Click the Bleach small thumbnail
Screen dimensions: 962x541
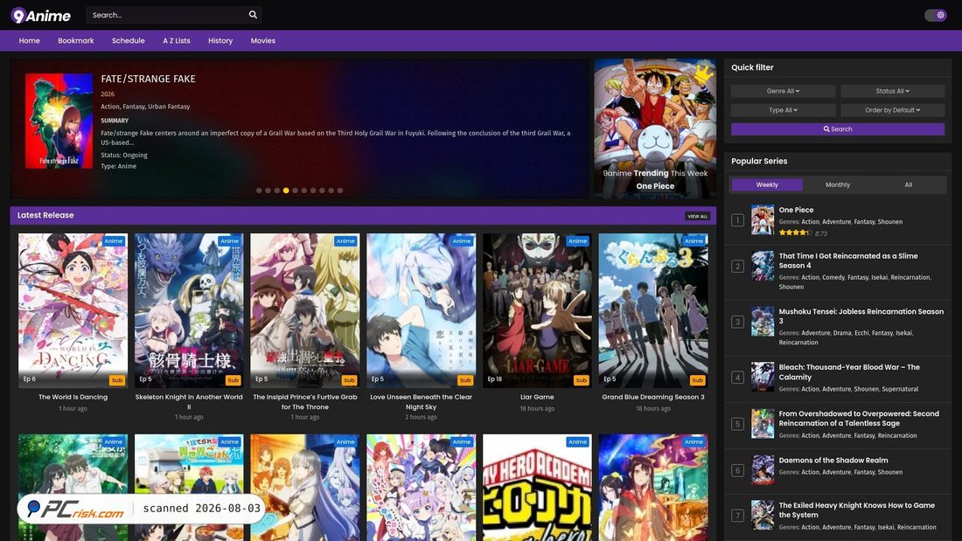coord(763,377)
